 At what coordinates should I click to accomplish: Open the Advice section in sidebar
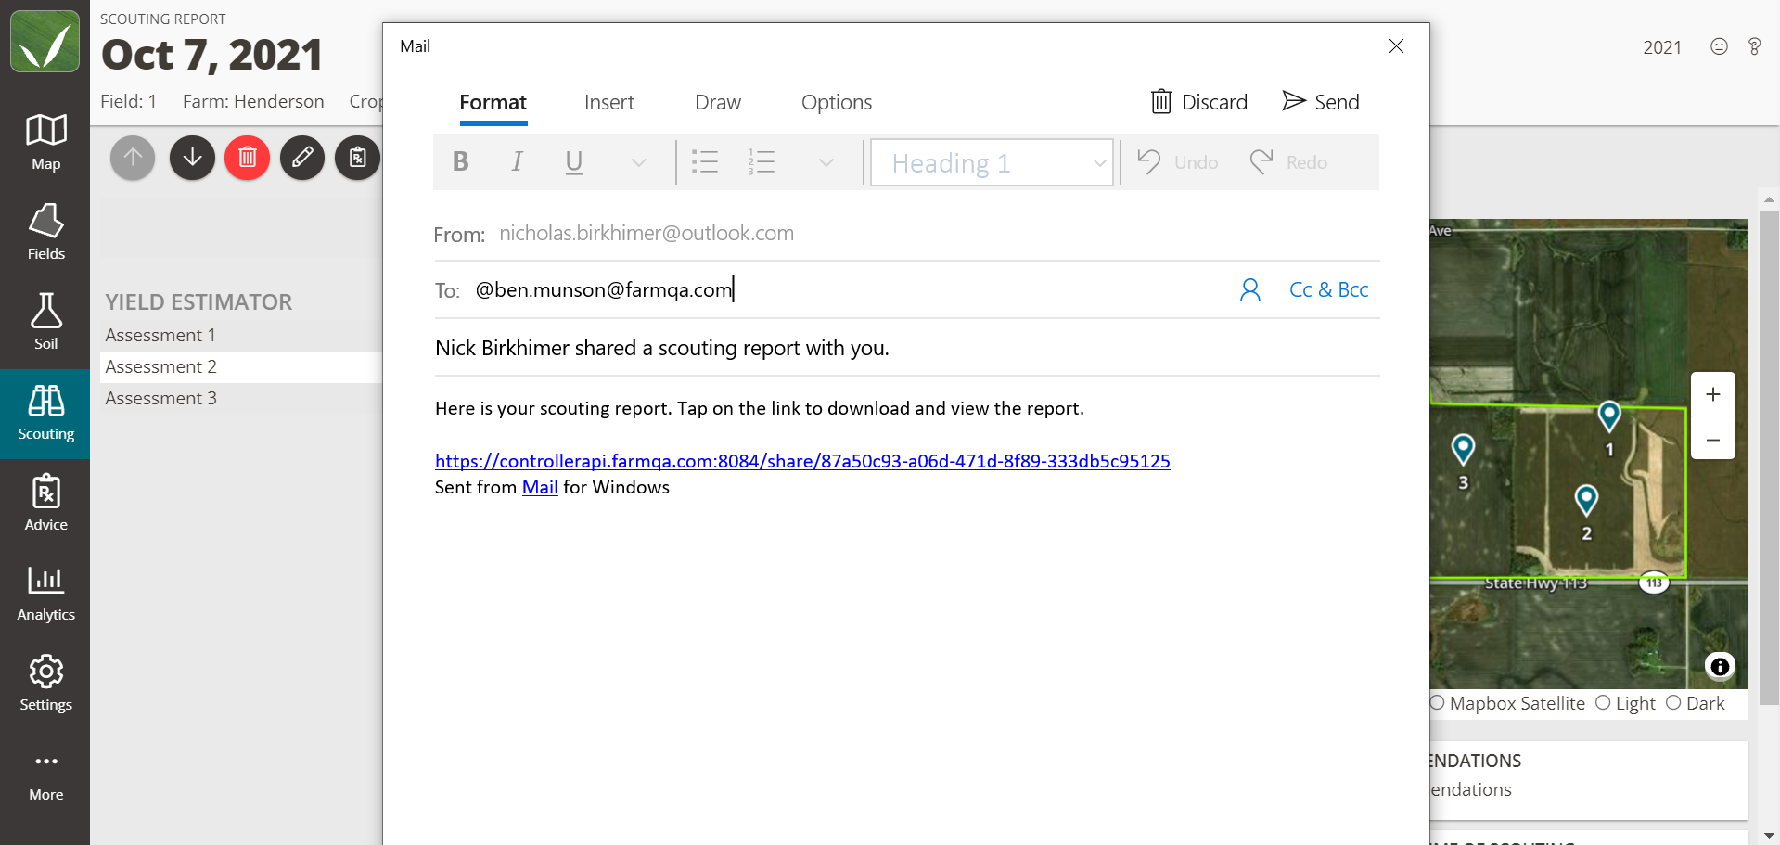[45, 504]
